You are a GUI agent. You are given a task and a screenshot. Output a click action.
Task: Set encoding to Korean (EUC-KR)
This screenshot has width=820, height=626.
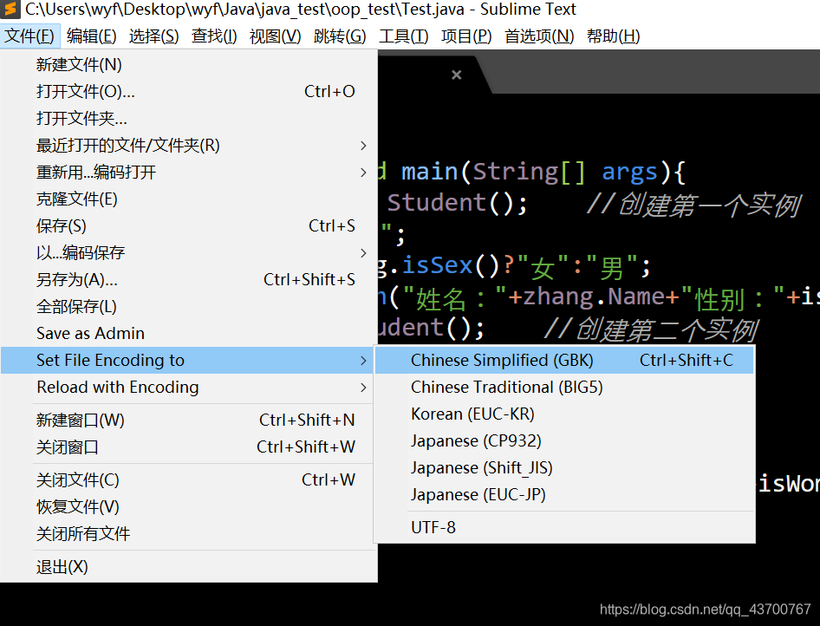point(564,414)
